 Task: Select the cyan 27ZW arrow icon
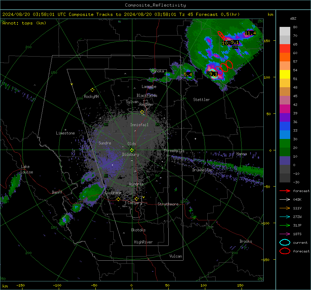coord(285,217)
